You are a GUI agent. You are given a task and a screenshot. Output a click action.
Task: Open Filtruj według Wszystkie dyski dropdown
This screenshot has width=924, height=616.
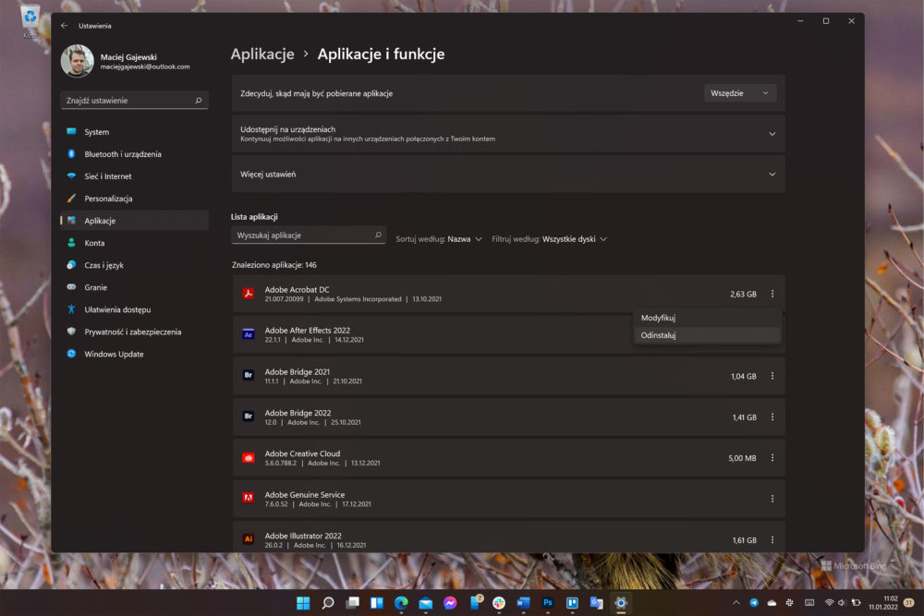(x=549, y=239)
